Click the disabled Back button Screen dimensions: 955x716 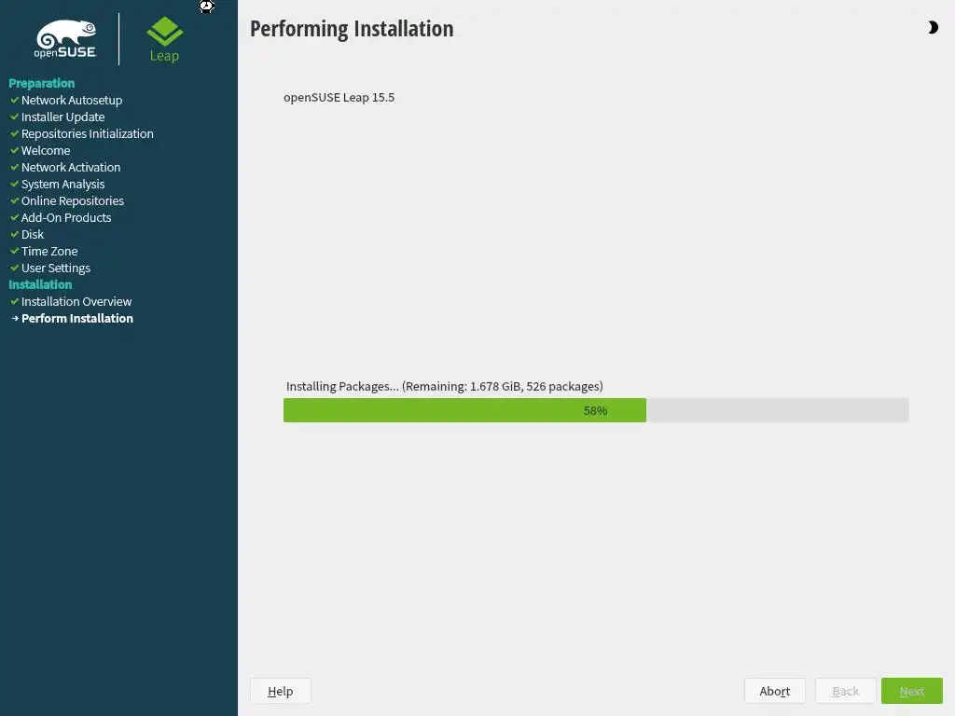845,691
